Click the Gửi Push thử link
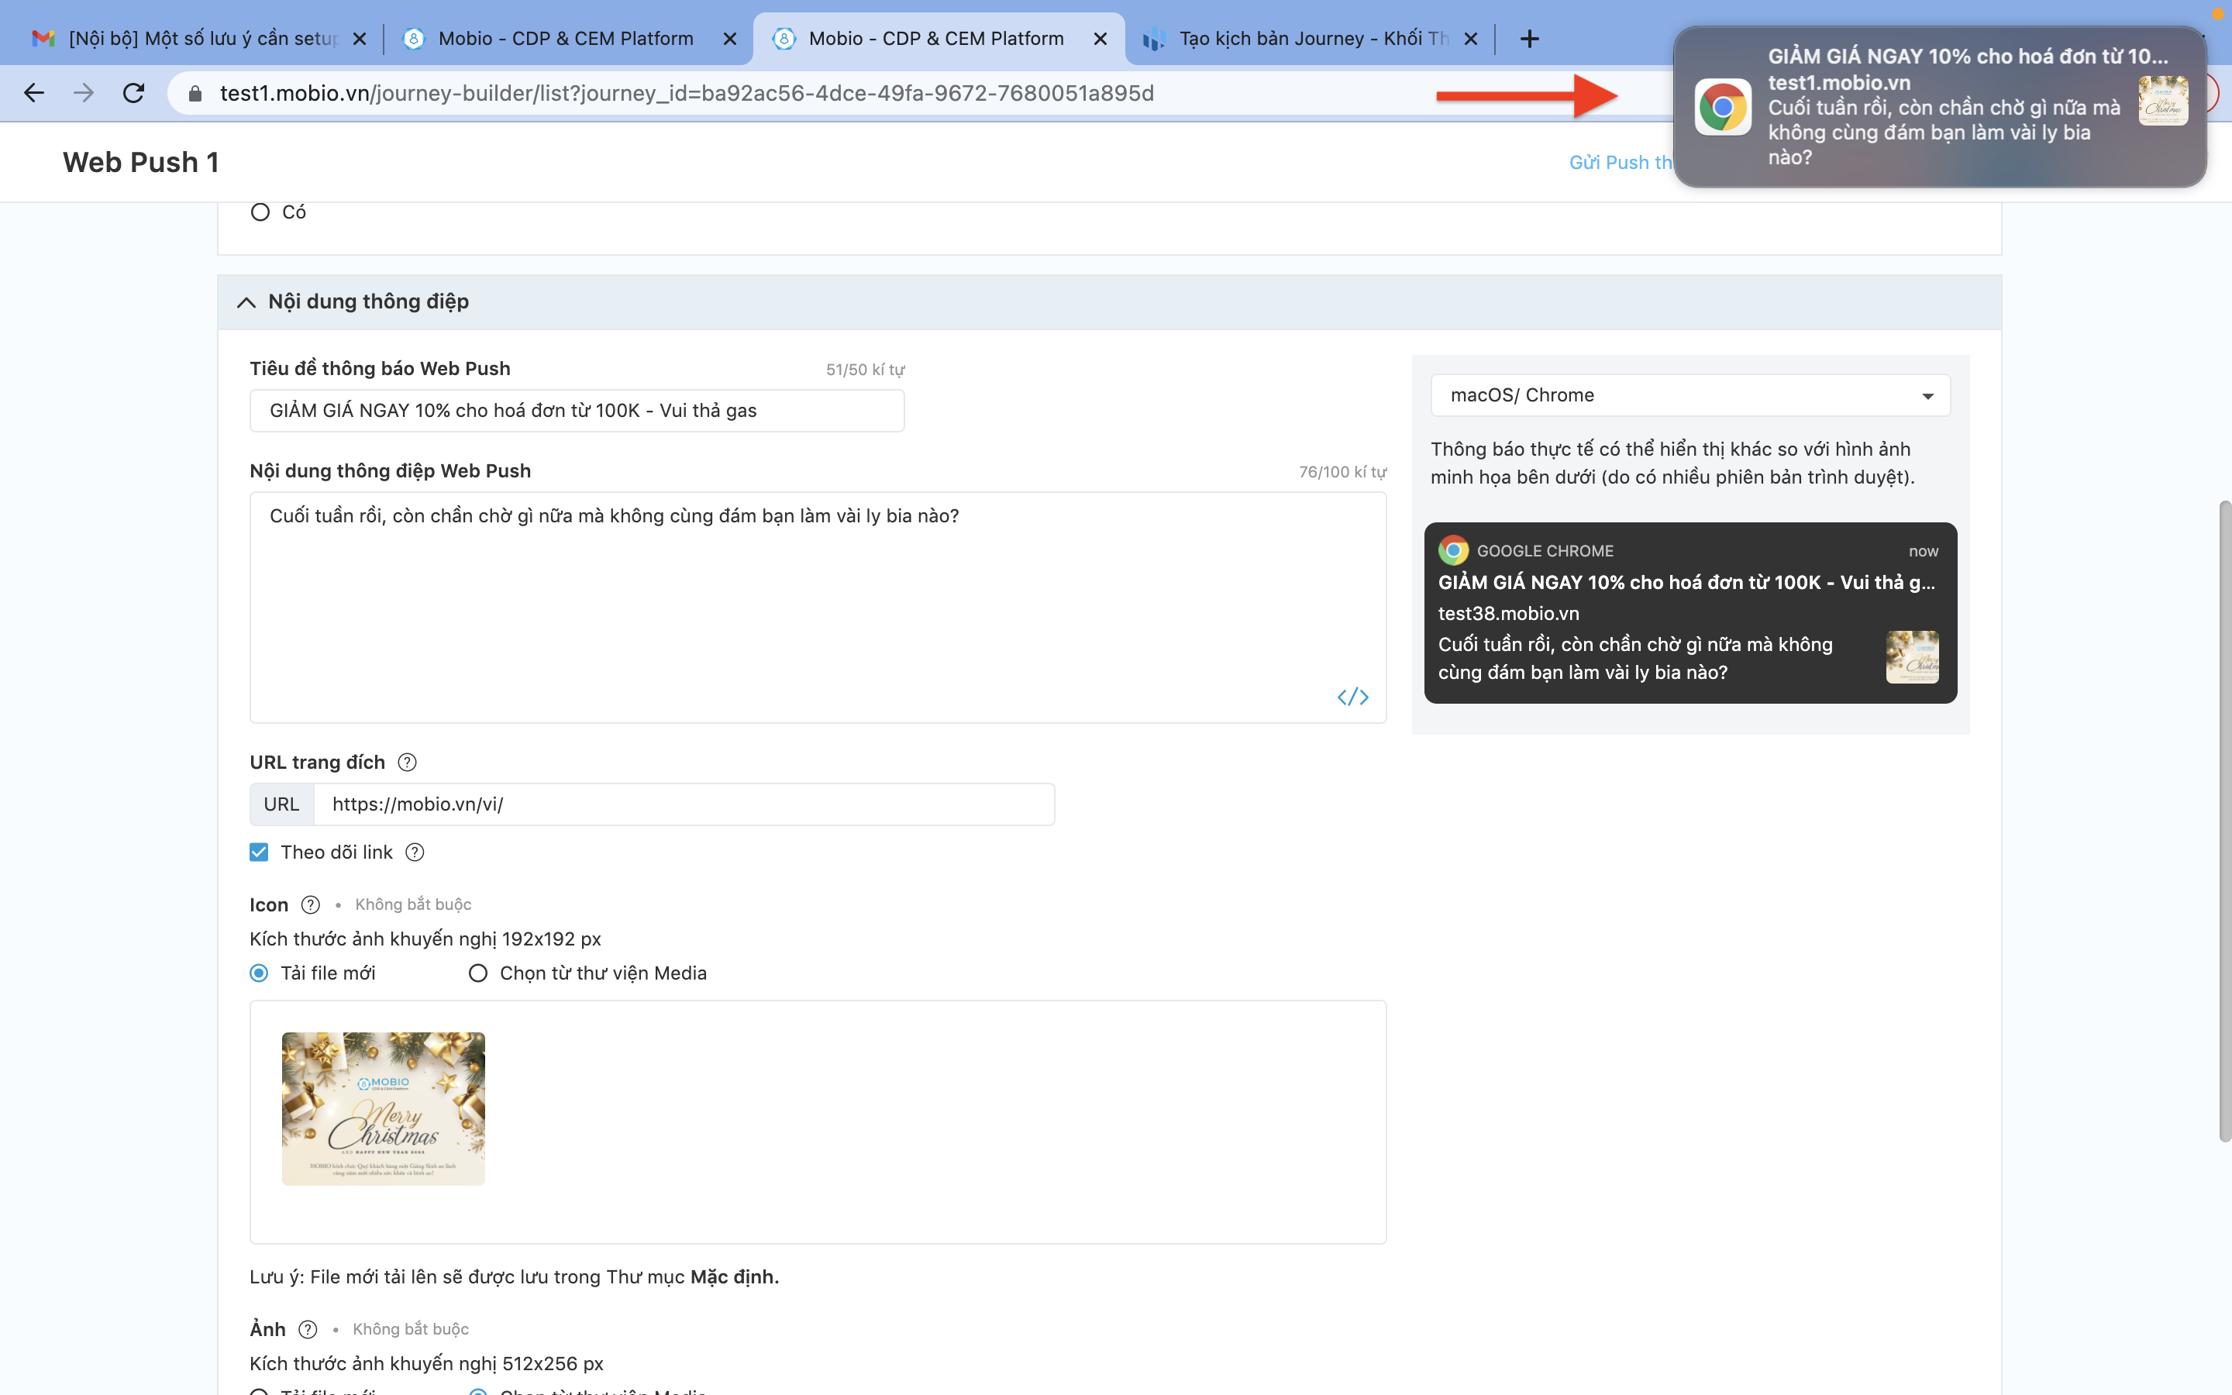The image size is (2232, 1395). [1620, 163]
